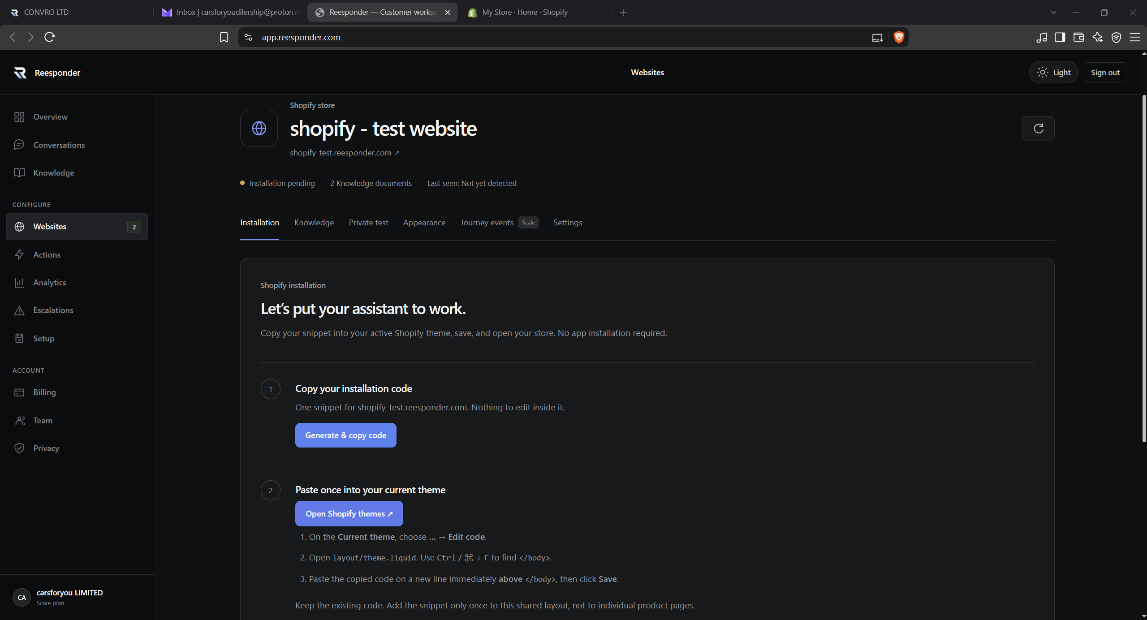The image size is (1147, 620).
Task: Click Open Shopify themes button
Action: (349, 513)
